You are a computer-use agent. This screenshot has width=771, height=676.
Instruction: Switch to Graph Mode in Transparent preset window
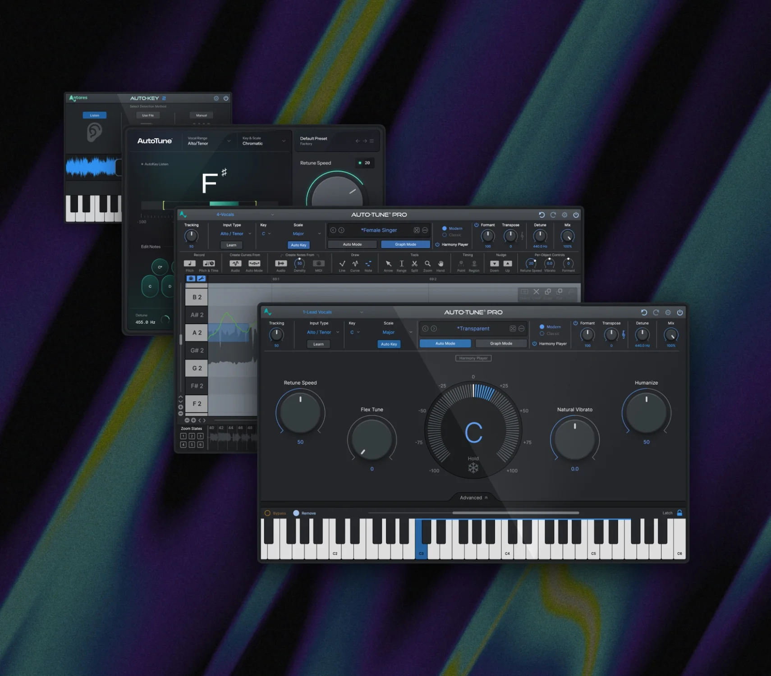point(501,343)
